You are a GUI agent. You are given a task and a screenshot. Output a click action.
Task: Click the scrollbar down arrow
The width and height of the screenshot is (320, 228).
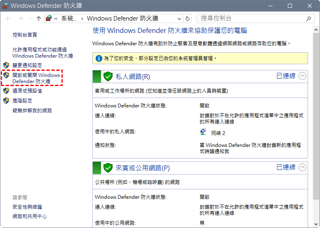pyautogui.click(x=316, y=224)
